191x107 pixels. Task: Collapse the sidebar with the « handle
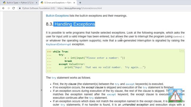click(41, 90)
